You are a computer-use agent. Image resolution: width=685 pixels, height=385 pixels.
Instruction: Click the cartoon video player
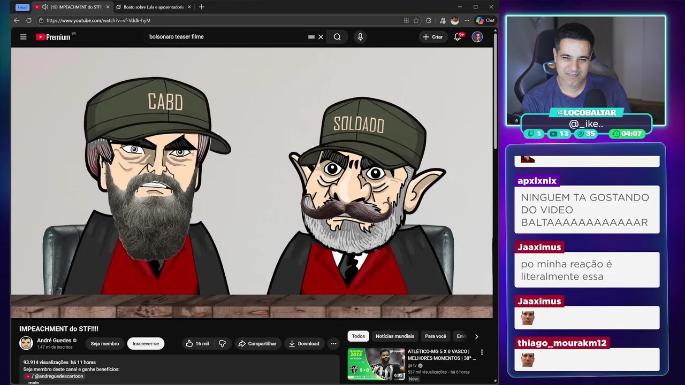coord(252,183)
